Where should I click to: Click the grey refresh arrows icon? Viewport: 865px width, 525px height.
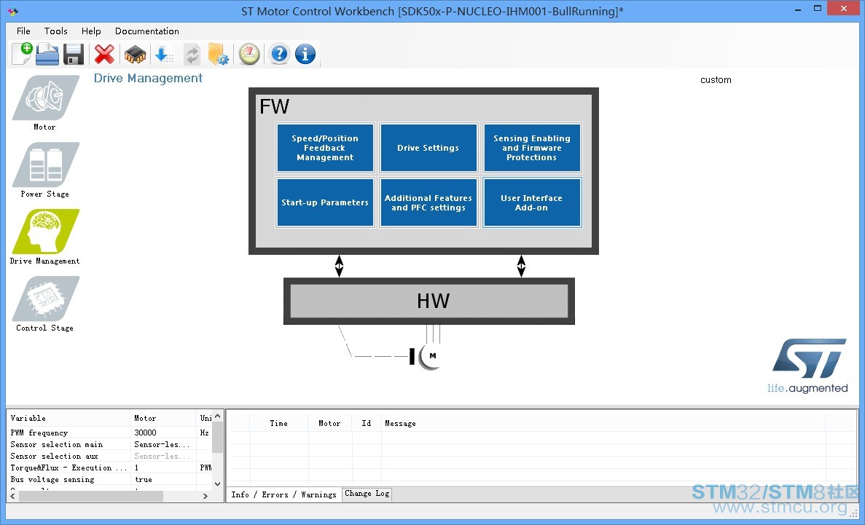click(x=192, y=55)
